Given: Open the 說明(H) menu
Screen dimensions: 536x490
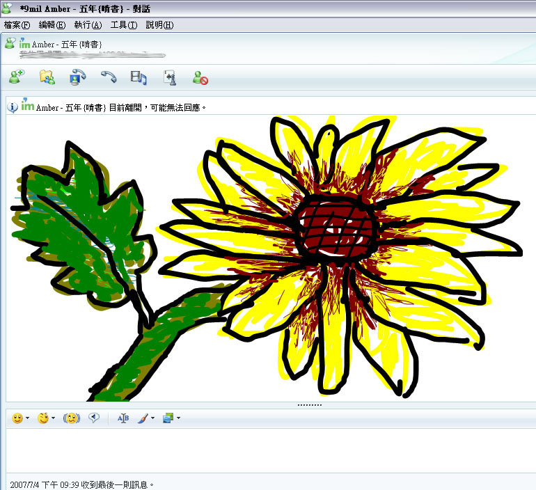Looking at the screenshot, I should [159, 25].
